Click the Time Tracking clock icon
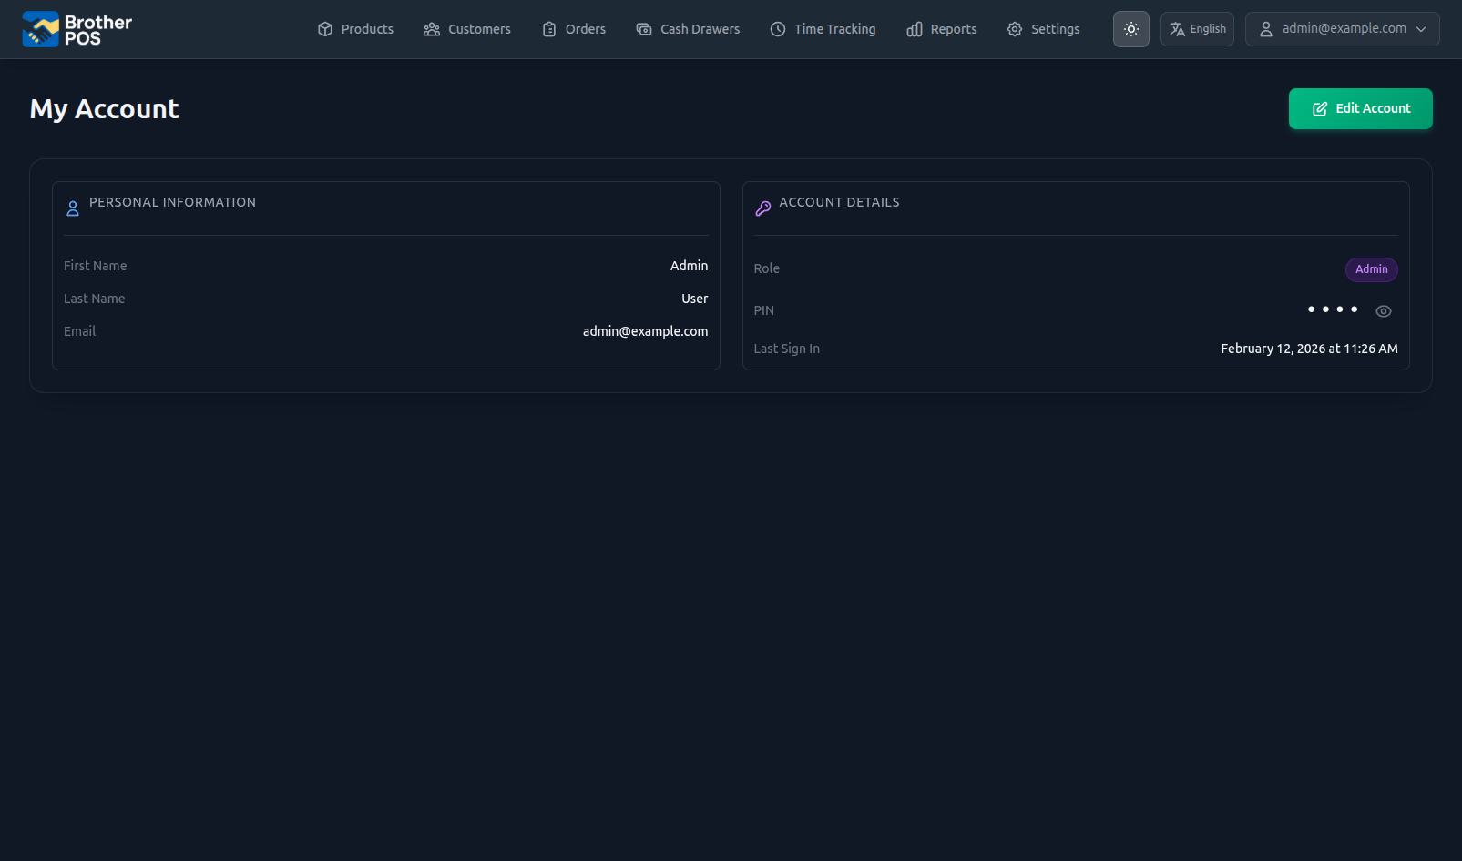 click(778, 28)
